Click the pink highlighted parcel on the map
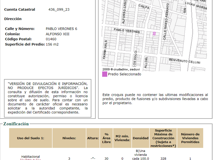 (154, 34)
